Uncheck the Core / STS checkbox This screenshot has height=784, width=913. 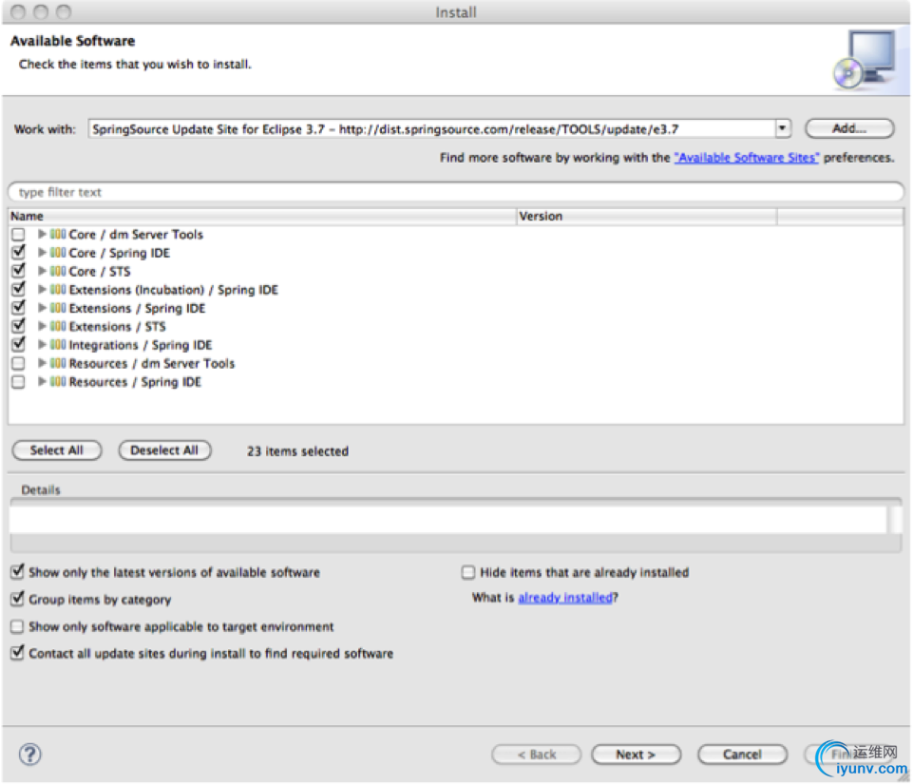tap(19, 271)
